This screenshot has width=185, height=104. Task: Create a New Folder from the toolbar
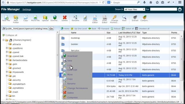tap(16, 19)
